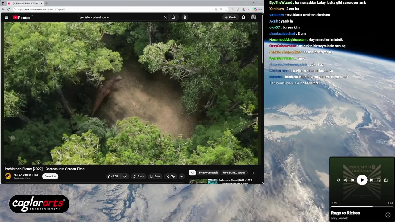The width and height of the screenshot is (395, 222).
Task: Open the browser tab actions icon
Action: coord(3,3)
